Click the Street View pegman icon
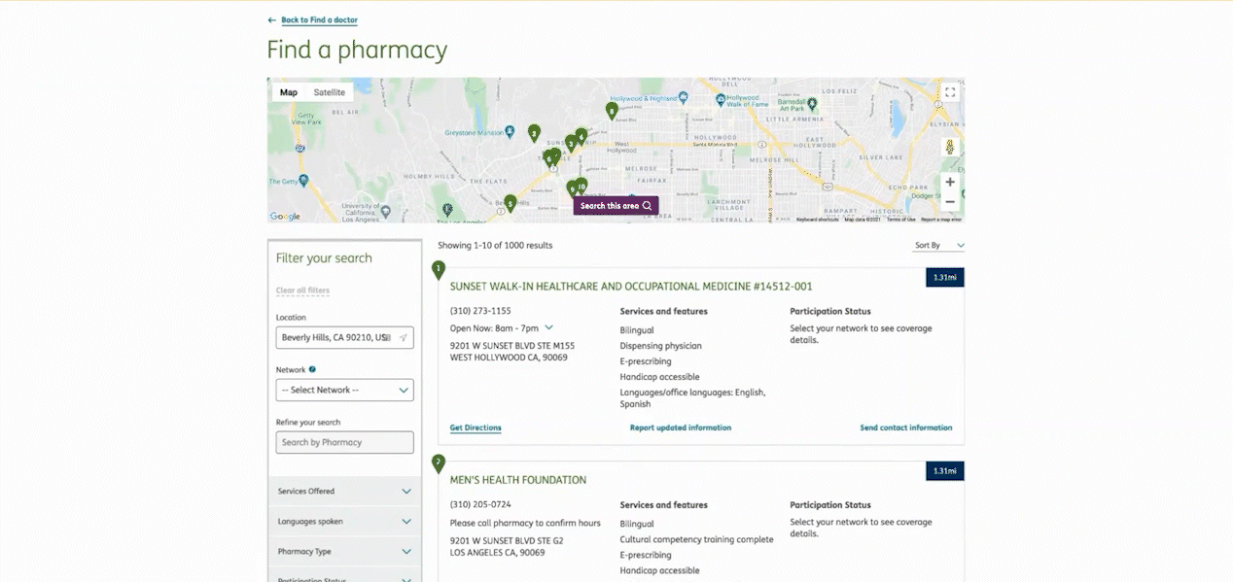Viewport: 1233px width, 582px height. point(950,148)
